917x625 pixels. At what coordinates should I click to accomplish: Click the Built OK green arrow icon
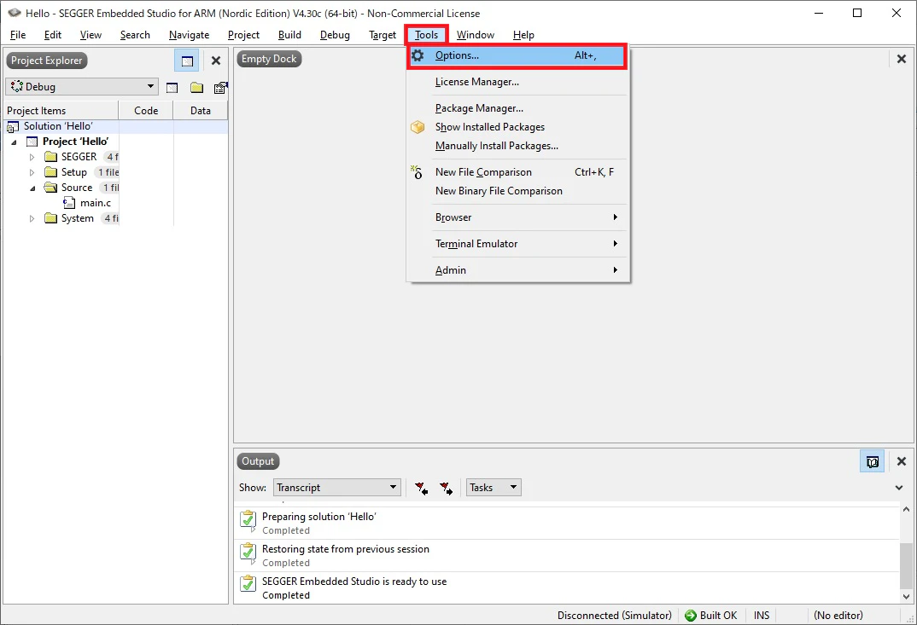pyautogui.click(x=691, y=615)
